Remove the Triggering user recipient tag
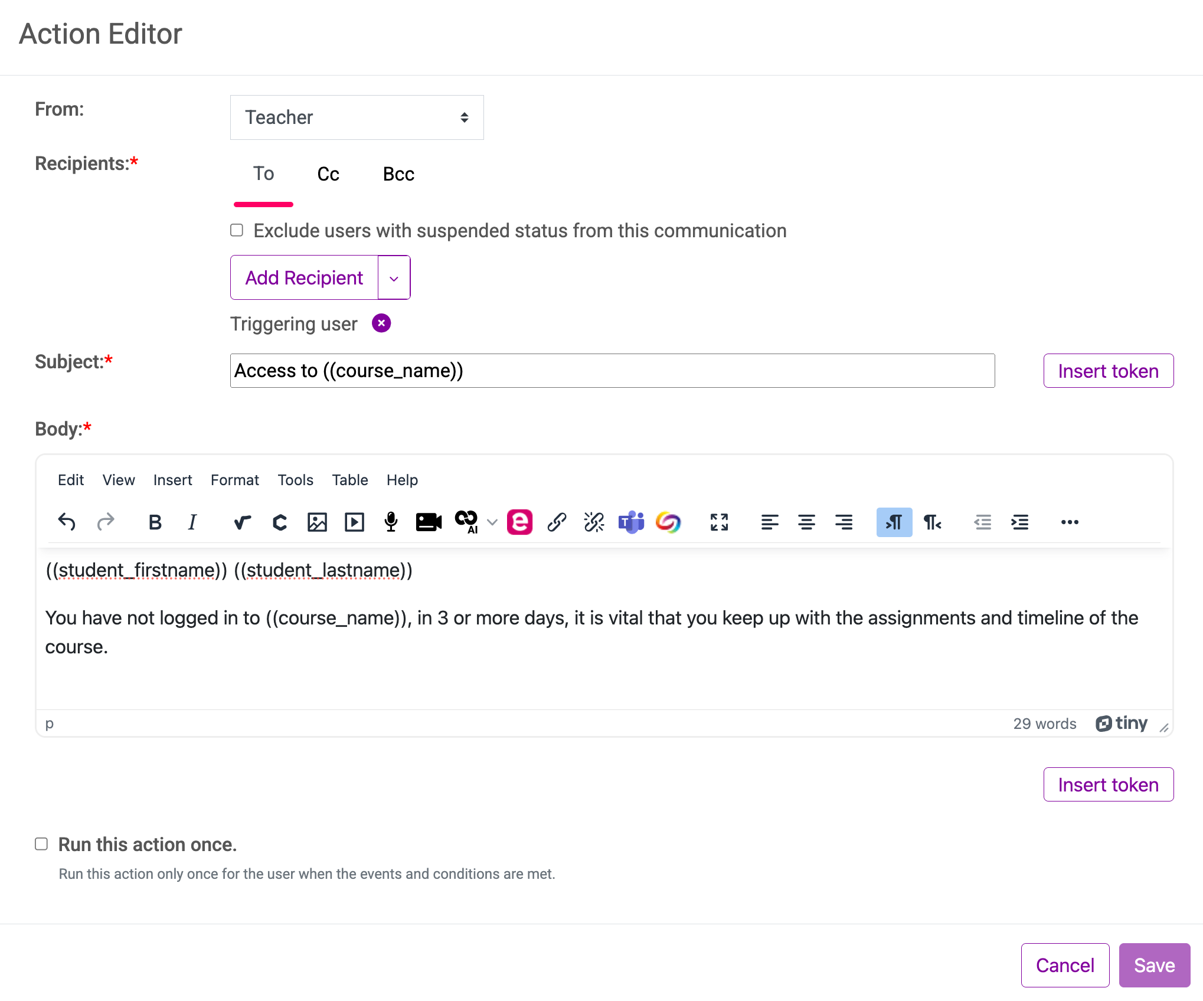Viewport: 1203px width, 1001px height. coord(381,323)
